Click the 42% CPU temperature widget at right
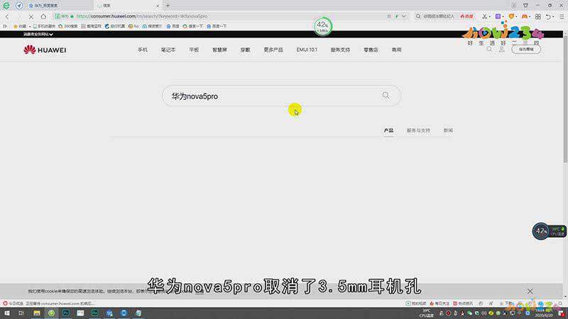The width and height of the screenshot is (568, 319). tap(549, 231)
